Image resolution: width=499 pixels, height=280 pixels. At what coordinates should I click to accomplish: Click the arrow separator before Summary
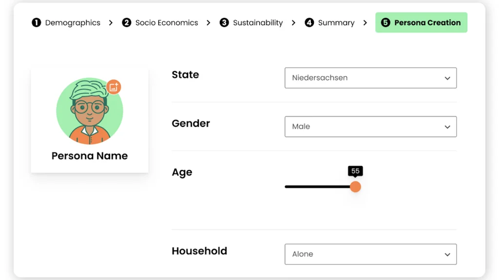[x=294, y=22]
